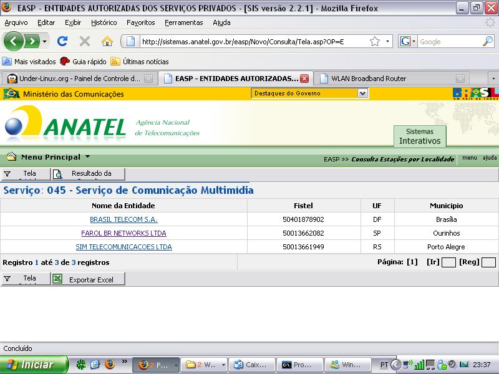Screen dimensions: 499x374
Task: Select the Porto Alegre municipality cell
Action: click(446, 247)
